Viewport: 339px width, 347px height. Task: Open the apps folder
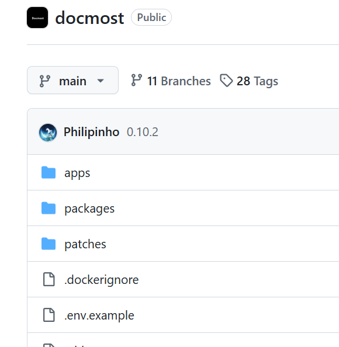[x=77, y=173]
